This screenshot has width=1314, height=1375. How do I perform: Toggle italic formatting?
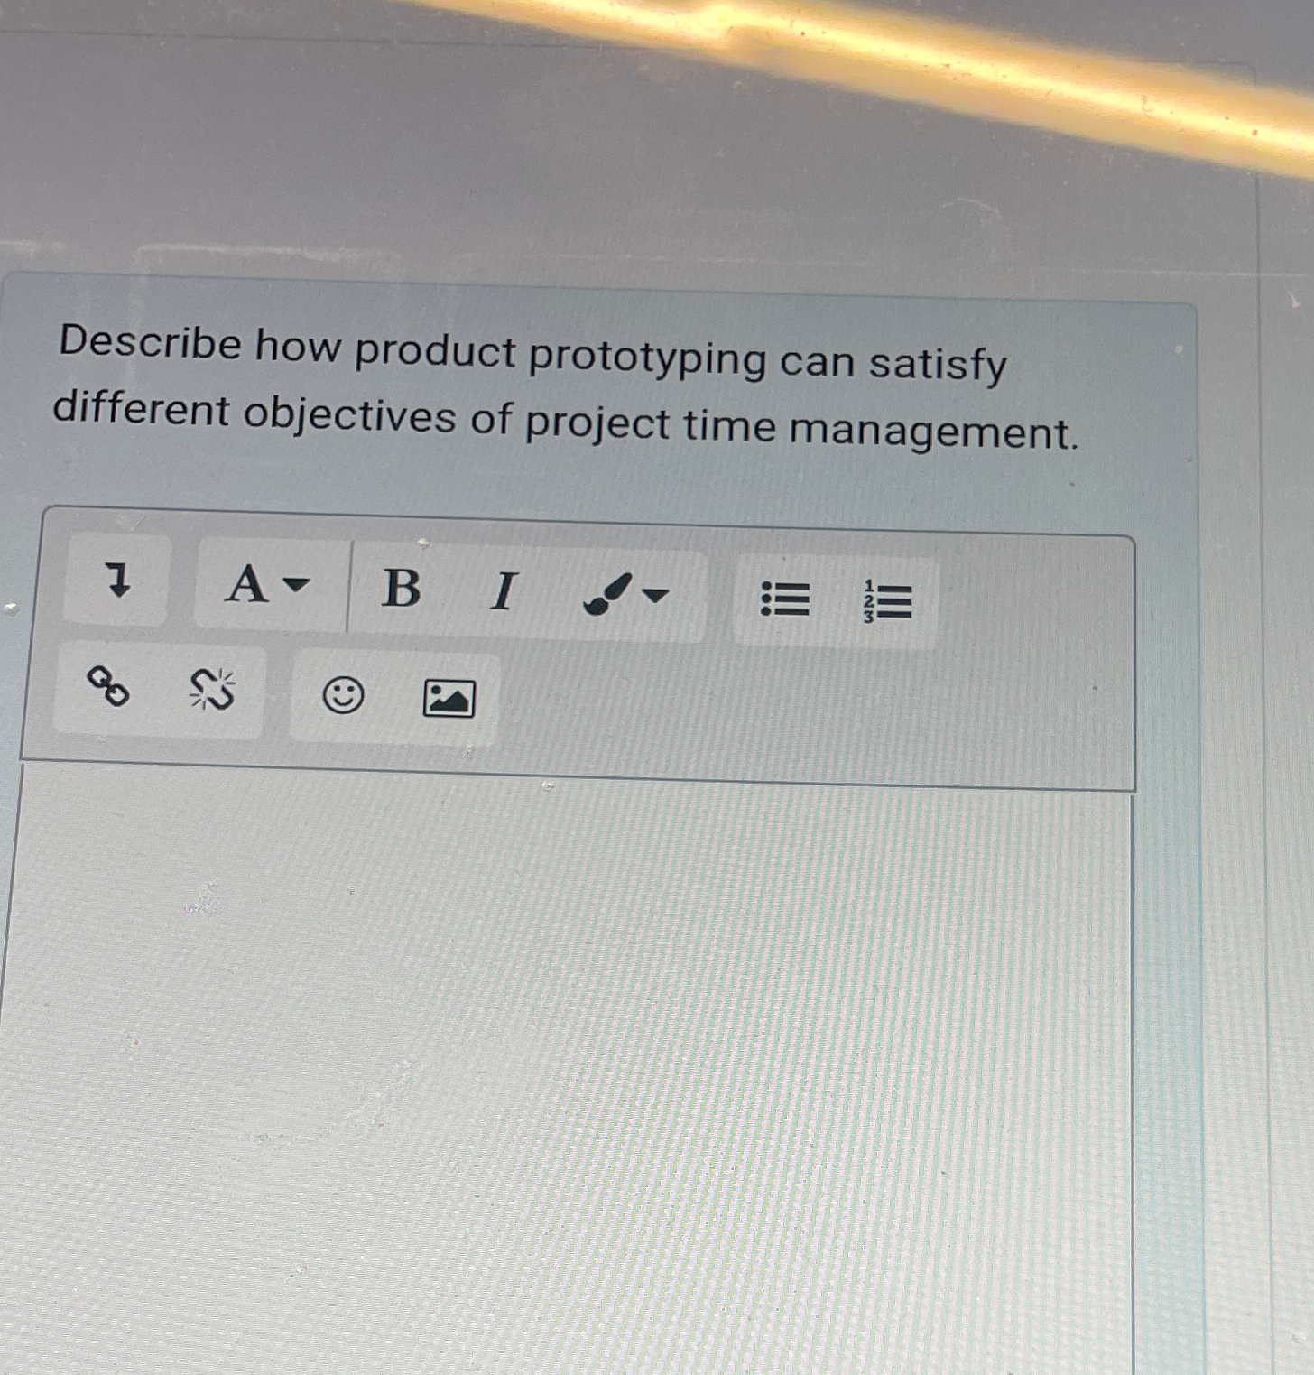pyautogui.click(x=504, y=592)
